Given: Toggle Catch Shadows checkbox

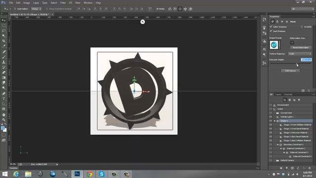Looking at the screenshot, I should click(x=271, y=27).
